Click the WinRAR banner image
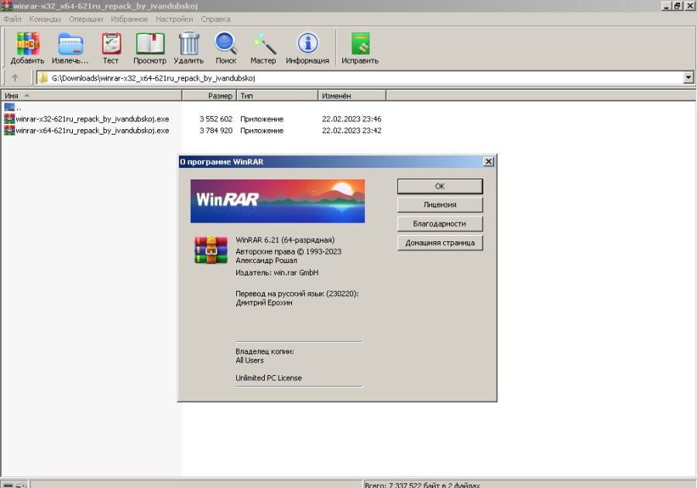 (277, 201)
